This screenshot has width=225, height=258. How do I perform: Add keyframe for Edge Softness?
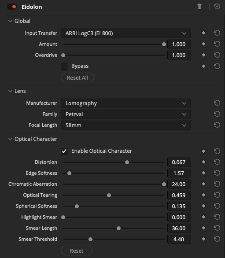(203, 173)
